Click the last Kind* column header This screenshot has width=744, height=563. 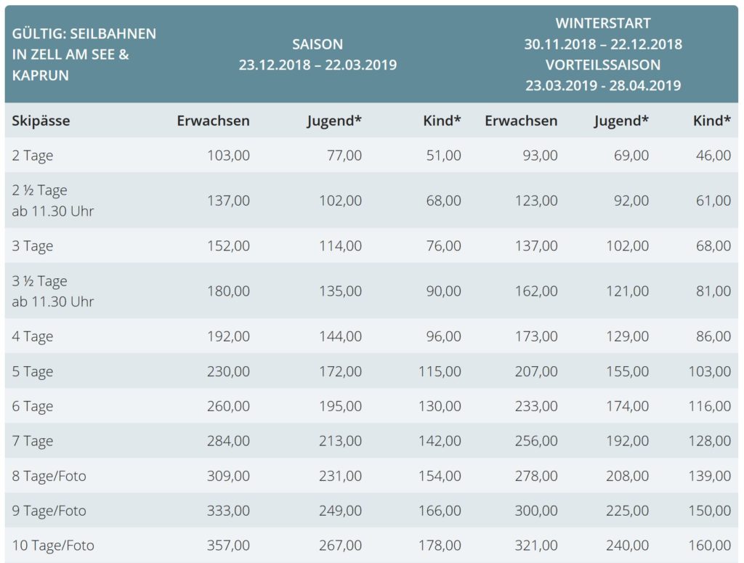tap(712, 121)
